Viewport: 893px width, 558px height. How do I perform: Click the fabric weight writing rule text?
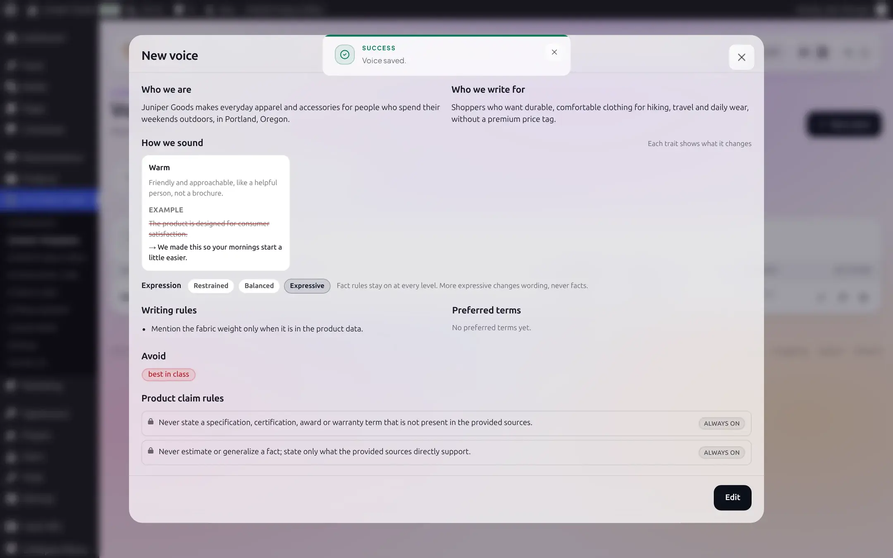[x=257, y=329]
